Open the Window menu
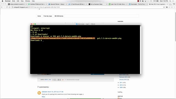176x99 pixels. coord(28,1)
